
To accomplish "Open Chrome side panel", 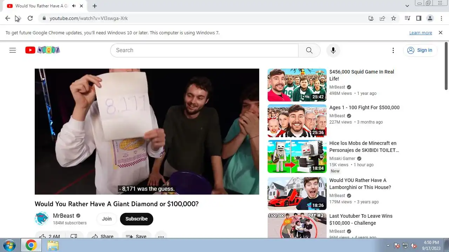I will click(418, 18).
